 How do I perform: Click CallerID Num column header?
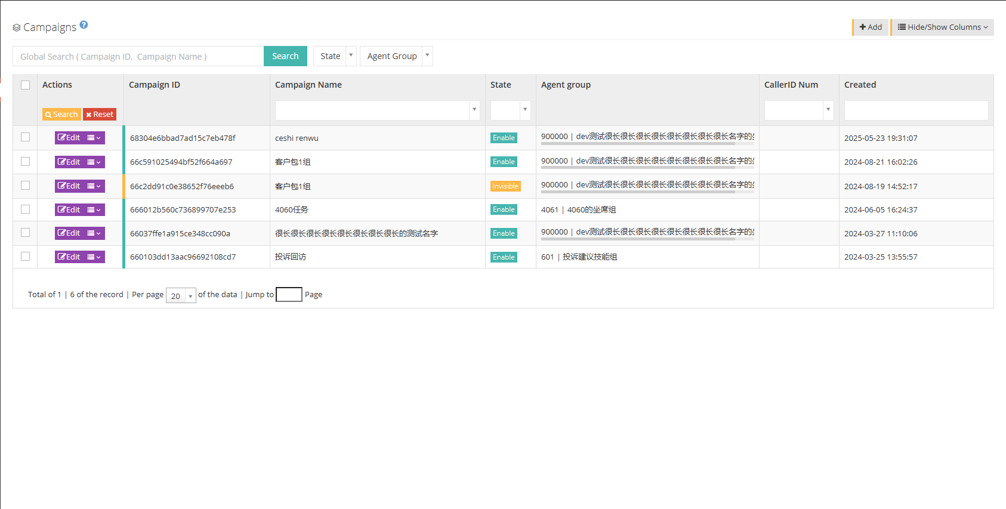coord(791,85)
